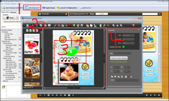Click the trash delete icon in the toolbar
The image size is (169, 101).
(100, 26)
